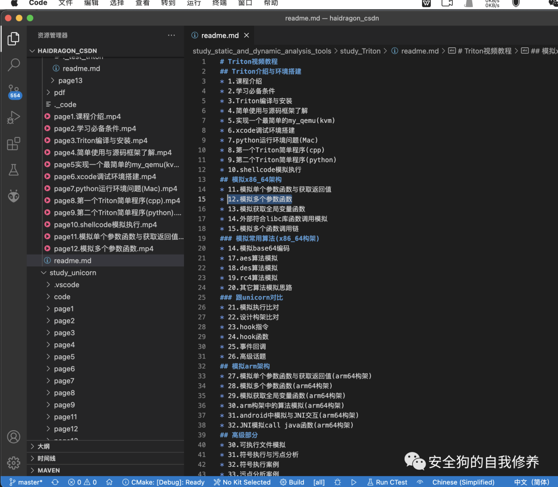
Task: Open the 运行 menu
Action: [x=194, y=3]
